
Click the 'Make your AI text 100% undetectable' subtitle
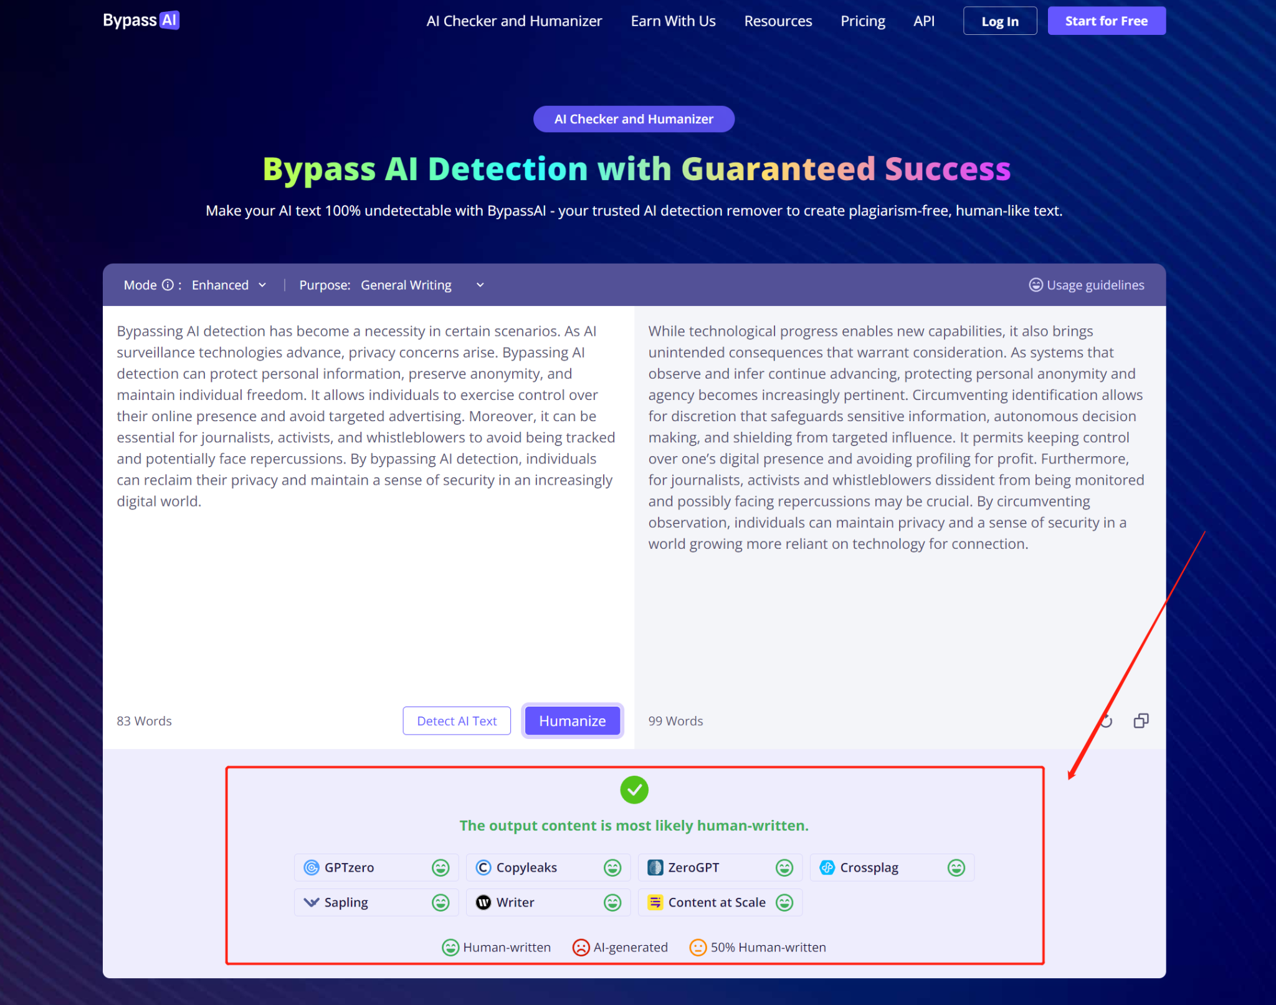coord(634,211)
